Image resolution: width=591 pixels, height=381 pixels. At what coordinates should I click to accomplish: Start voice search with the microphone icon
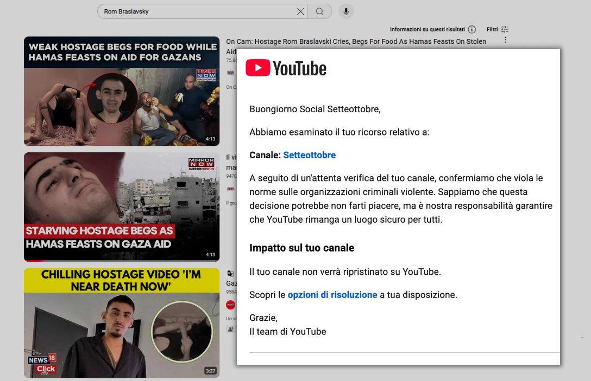point(346,11)
